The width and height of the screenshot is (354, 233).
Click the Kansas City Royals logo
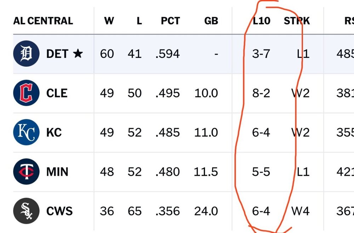26,132
